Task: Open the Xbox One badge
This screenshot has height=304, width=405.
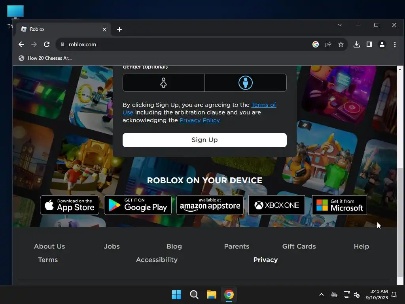Action: [x=276, y=205]
